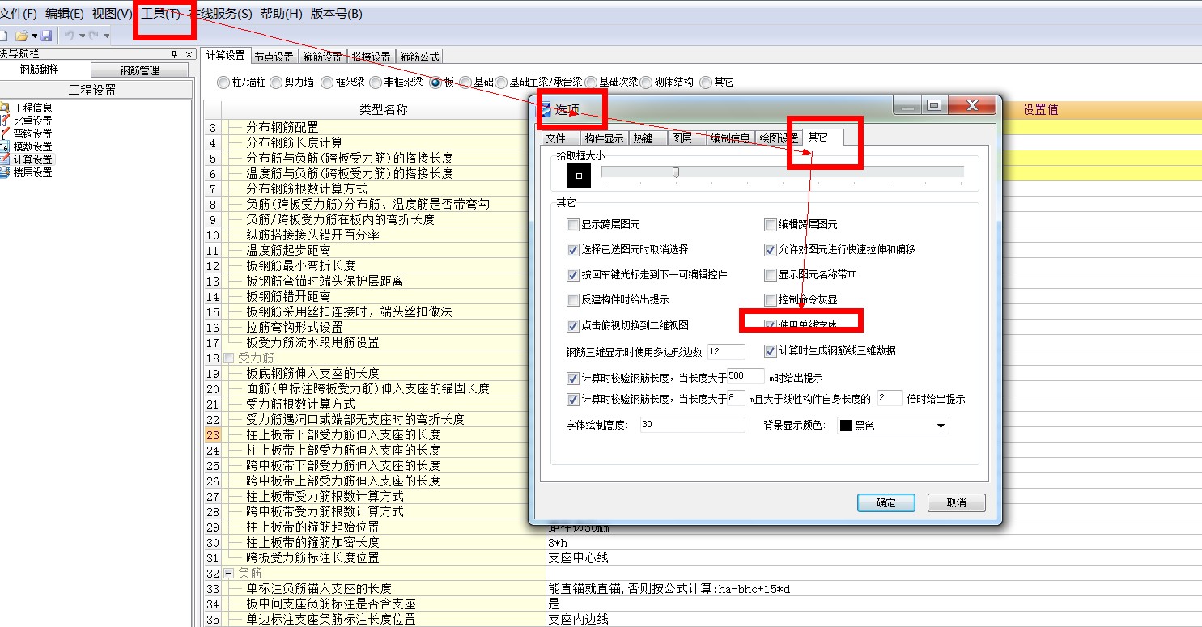Open the dropdown arrow beside Open icon

pos(35,36)
